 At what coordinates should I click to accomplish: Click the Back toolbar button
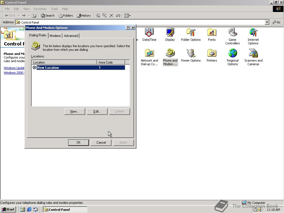coord(10,16)
